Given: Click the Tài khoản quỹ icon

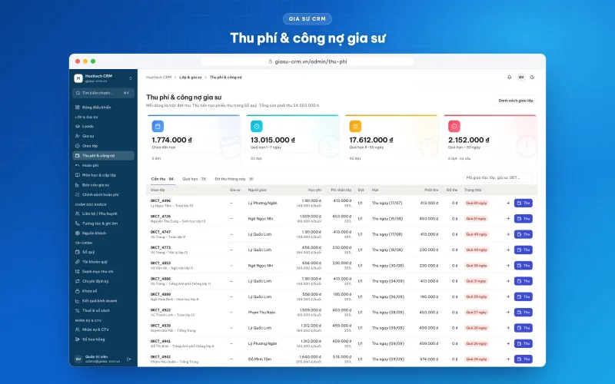Looking at the screenshot, I should coord(78,262).
